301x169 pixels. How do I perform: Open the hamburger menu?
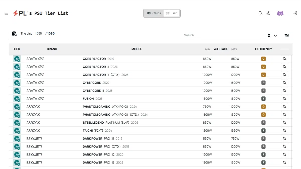coord(6,13)
